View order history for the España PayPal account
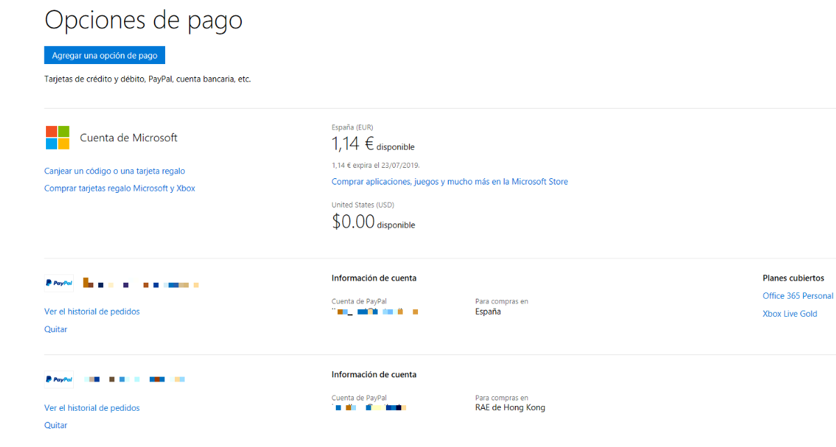This screenshot has height=447, width=836. pyautogui.click(x=92, y=312)
